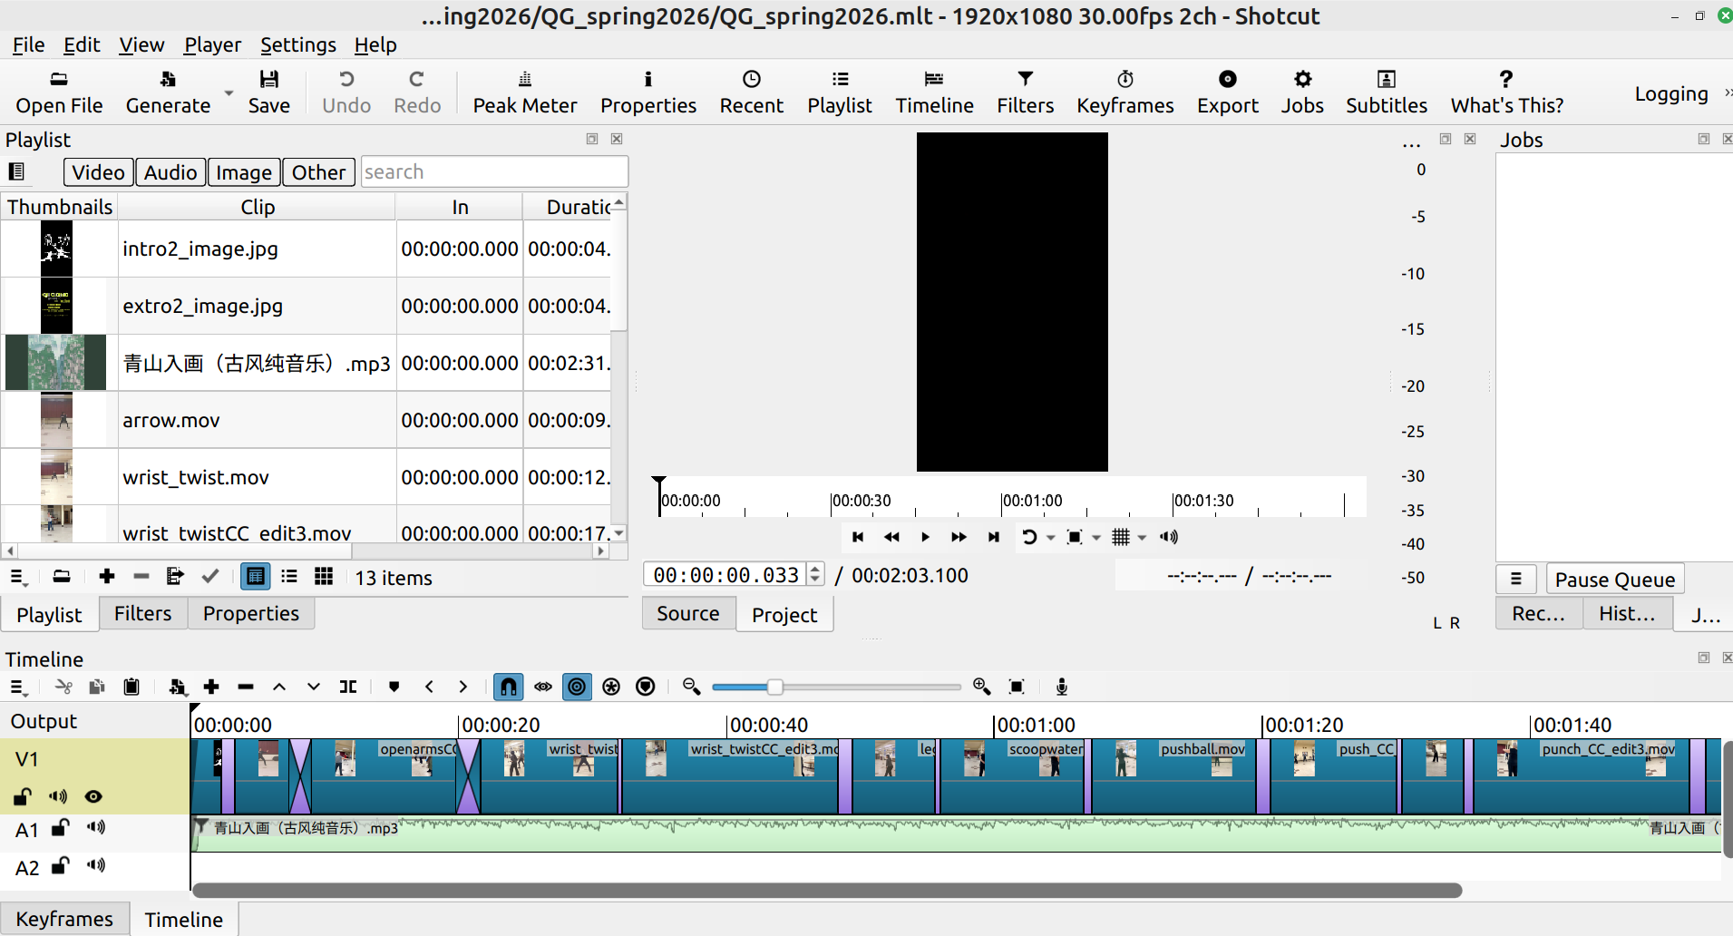Open the Settings menu
Image resolution: width=1733 pixels, height=936 pixels.
[297, 44]
